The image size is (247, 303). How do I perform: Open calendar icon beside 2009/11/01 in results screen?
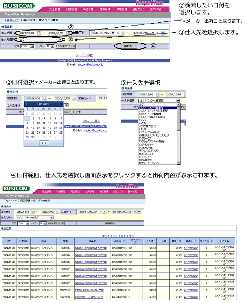tap(33, 212)
